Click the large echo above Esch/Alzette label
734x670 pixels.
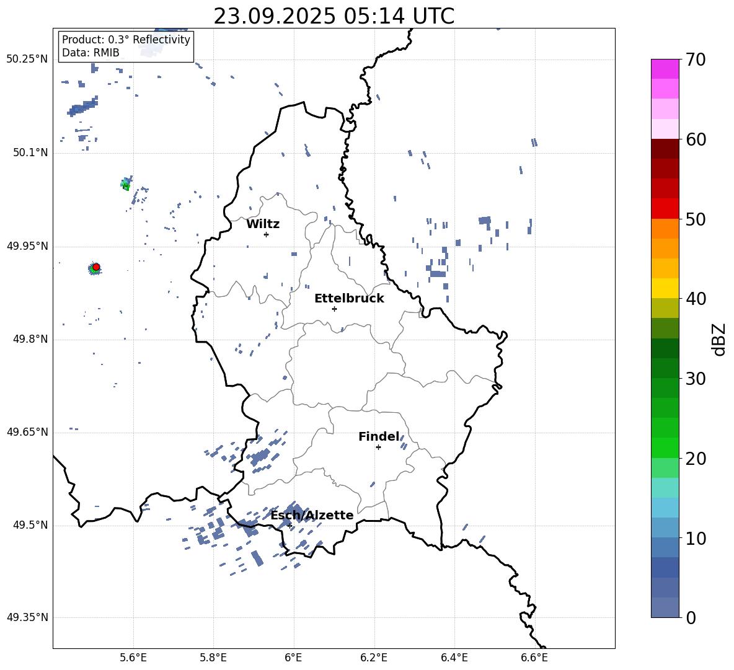click(296, 509)
